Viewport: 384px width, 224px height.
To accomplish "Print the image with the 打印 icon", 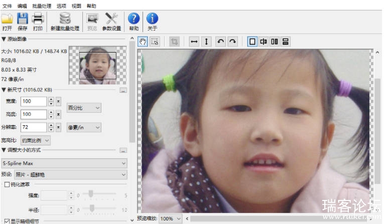I will point(38,22).
